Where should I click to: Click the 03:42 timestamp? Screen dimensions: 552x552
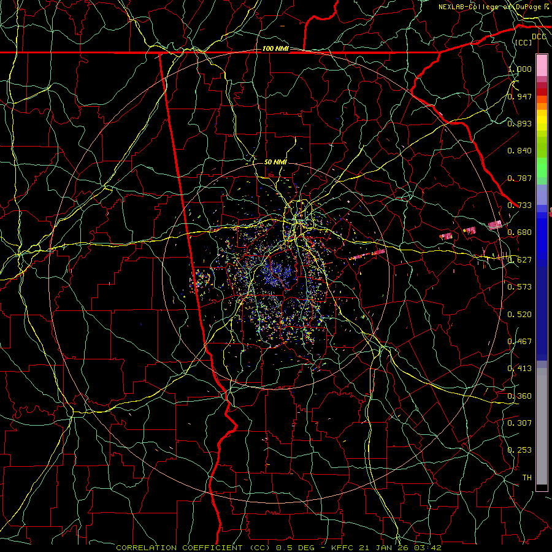(427, 548)
